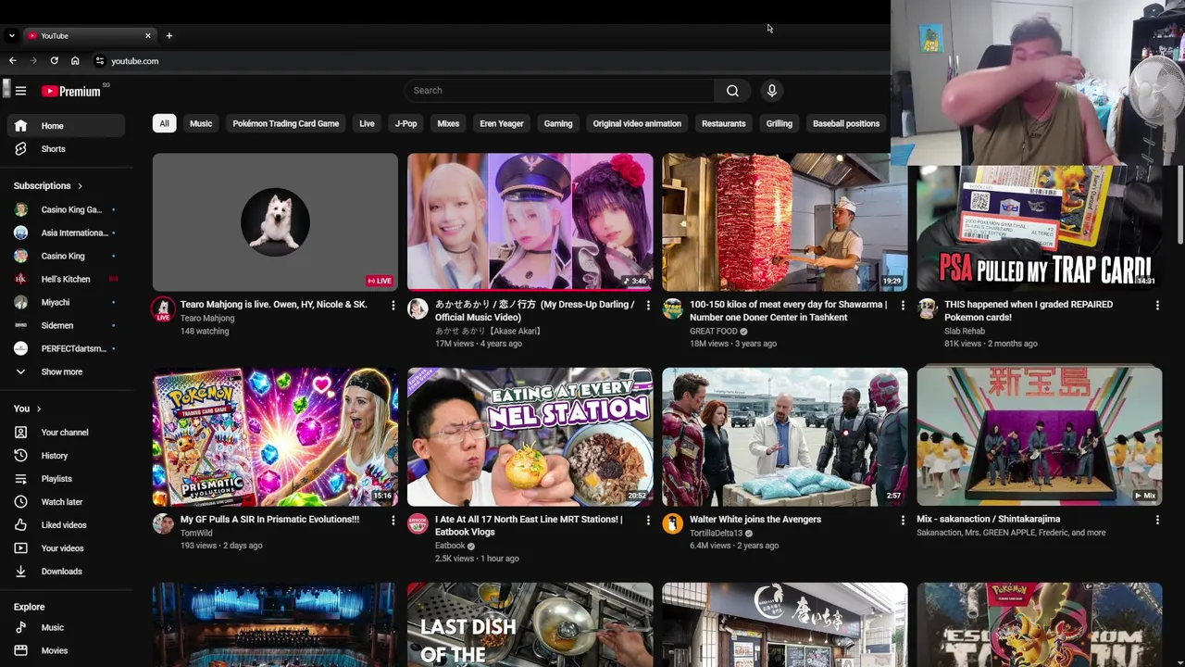Open the Slab Rehab channel link

[965, 331]
